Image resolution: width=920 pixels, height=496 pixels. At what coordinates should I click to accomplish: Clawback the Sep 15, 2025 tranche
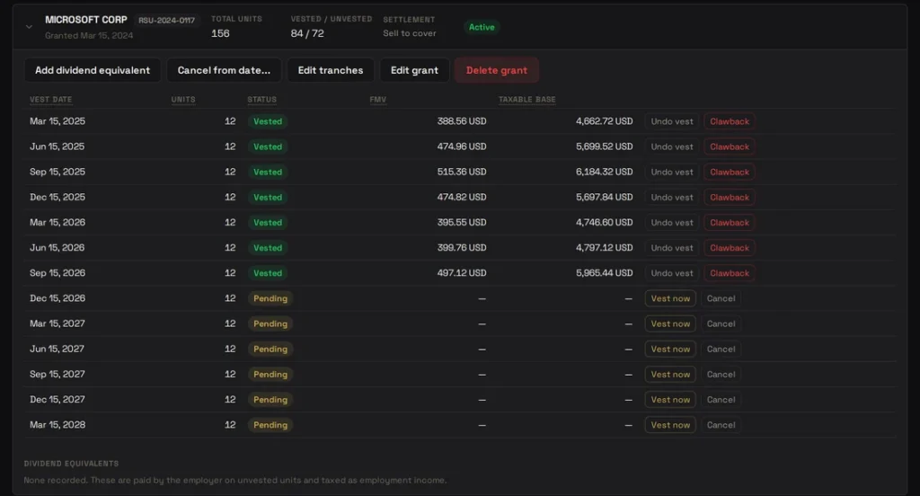(x=730, y=172)
